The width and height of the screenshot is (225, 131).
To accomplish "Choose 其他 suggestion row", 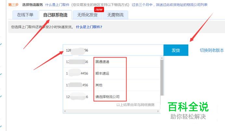I will tap(112, 85).
